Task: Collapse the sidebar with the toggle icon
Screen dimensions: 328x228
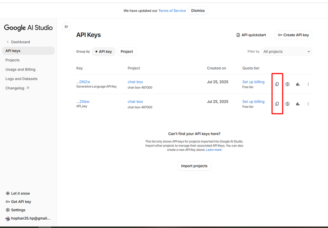Action: 66,27
